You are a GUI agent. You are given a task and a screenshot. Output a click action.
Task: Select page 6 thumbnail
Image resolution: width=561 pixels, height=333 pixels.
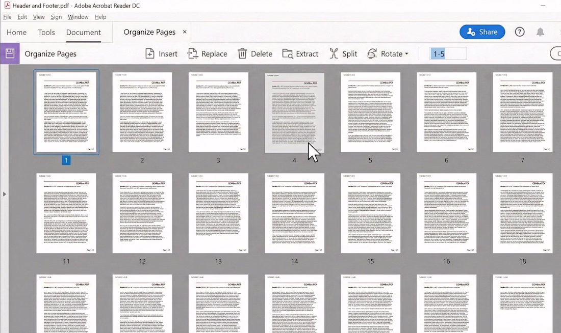coord(447,112)
